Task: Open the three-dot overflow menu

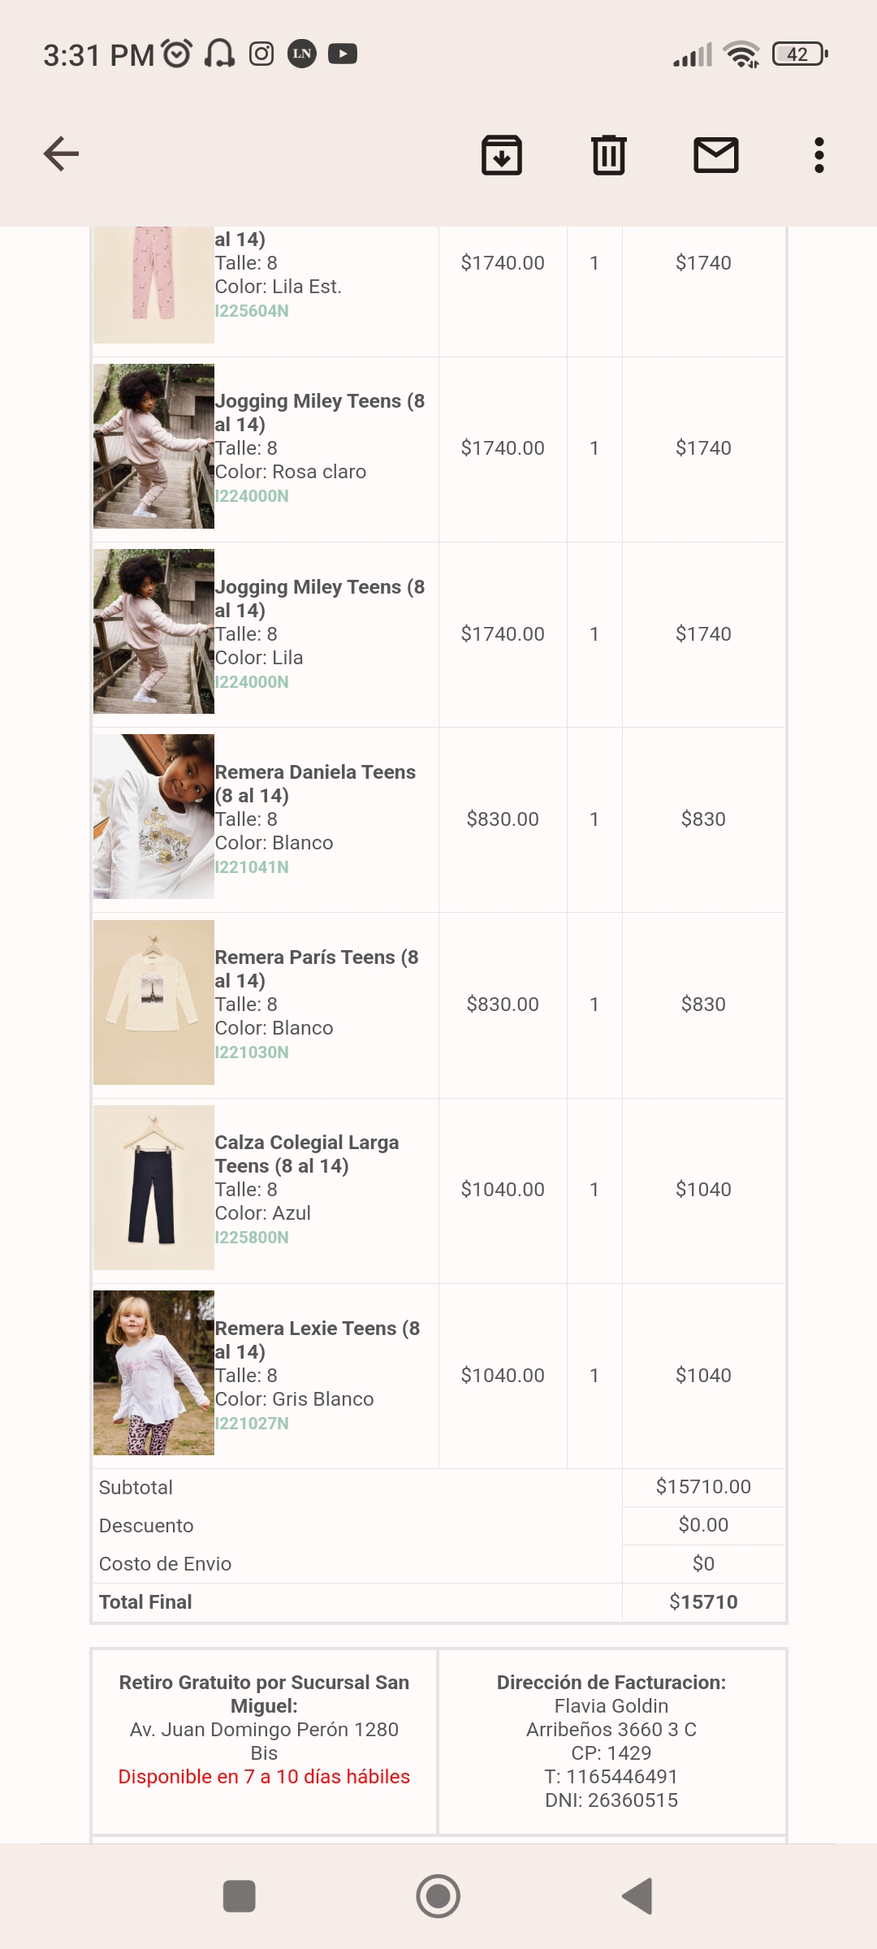Action: click(819, 155)
